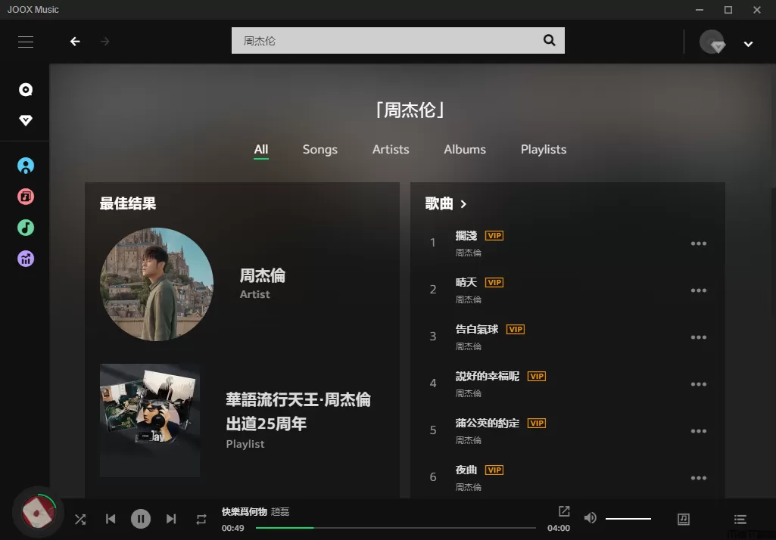Adjust the volume slider

click(628, 519)
